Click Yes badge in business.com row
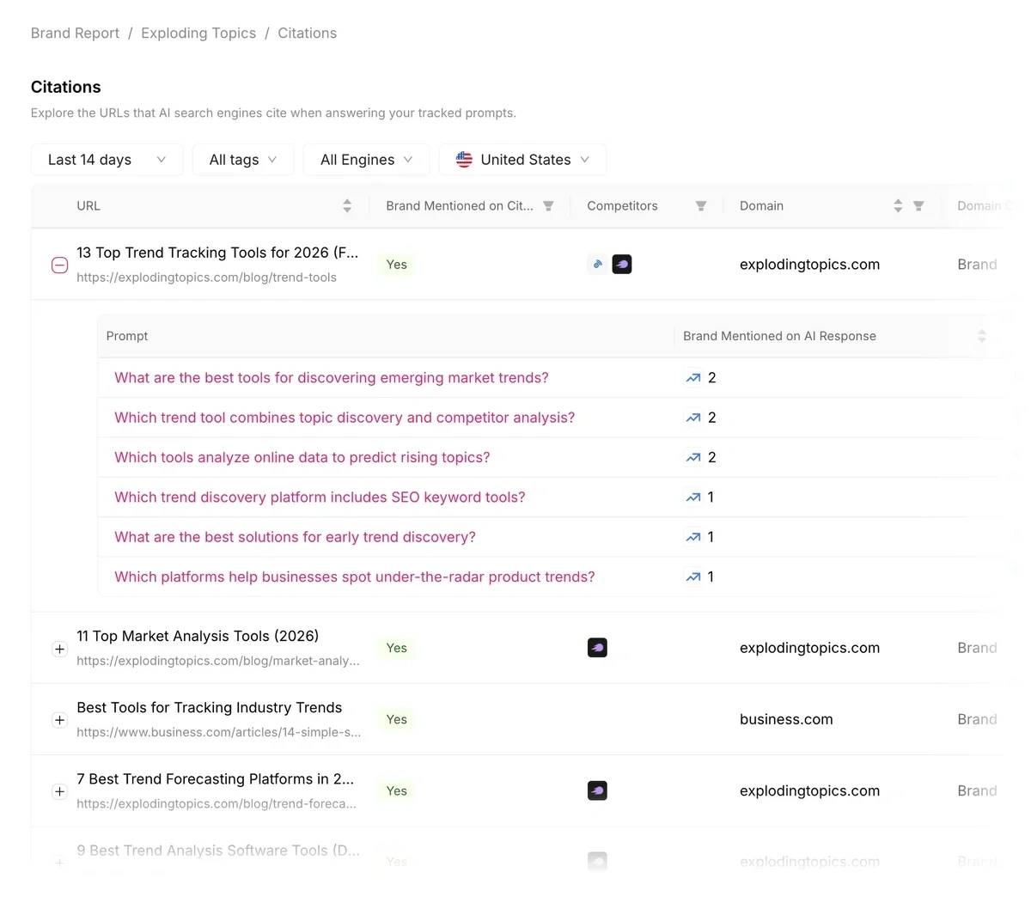Viewport: 1031px width, 897px height. pos(396,720)
